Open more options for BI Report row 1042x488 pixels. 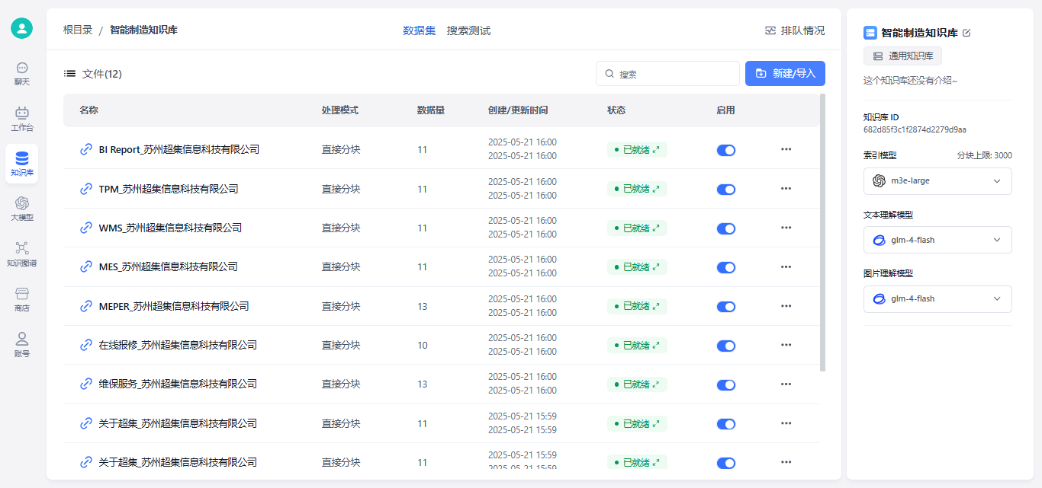click(786, 149)
